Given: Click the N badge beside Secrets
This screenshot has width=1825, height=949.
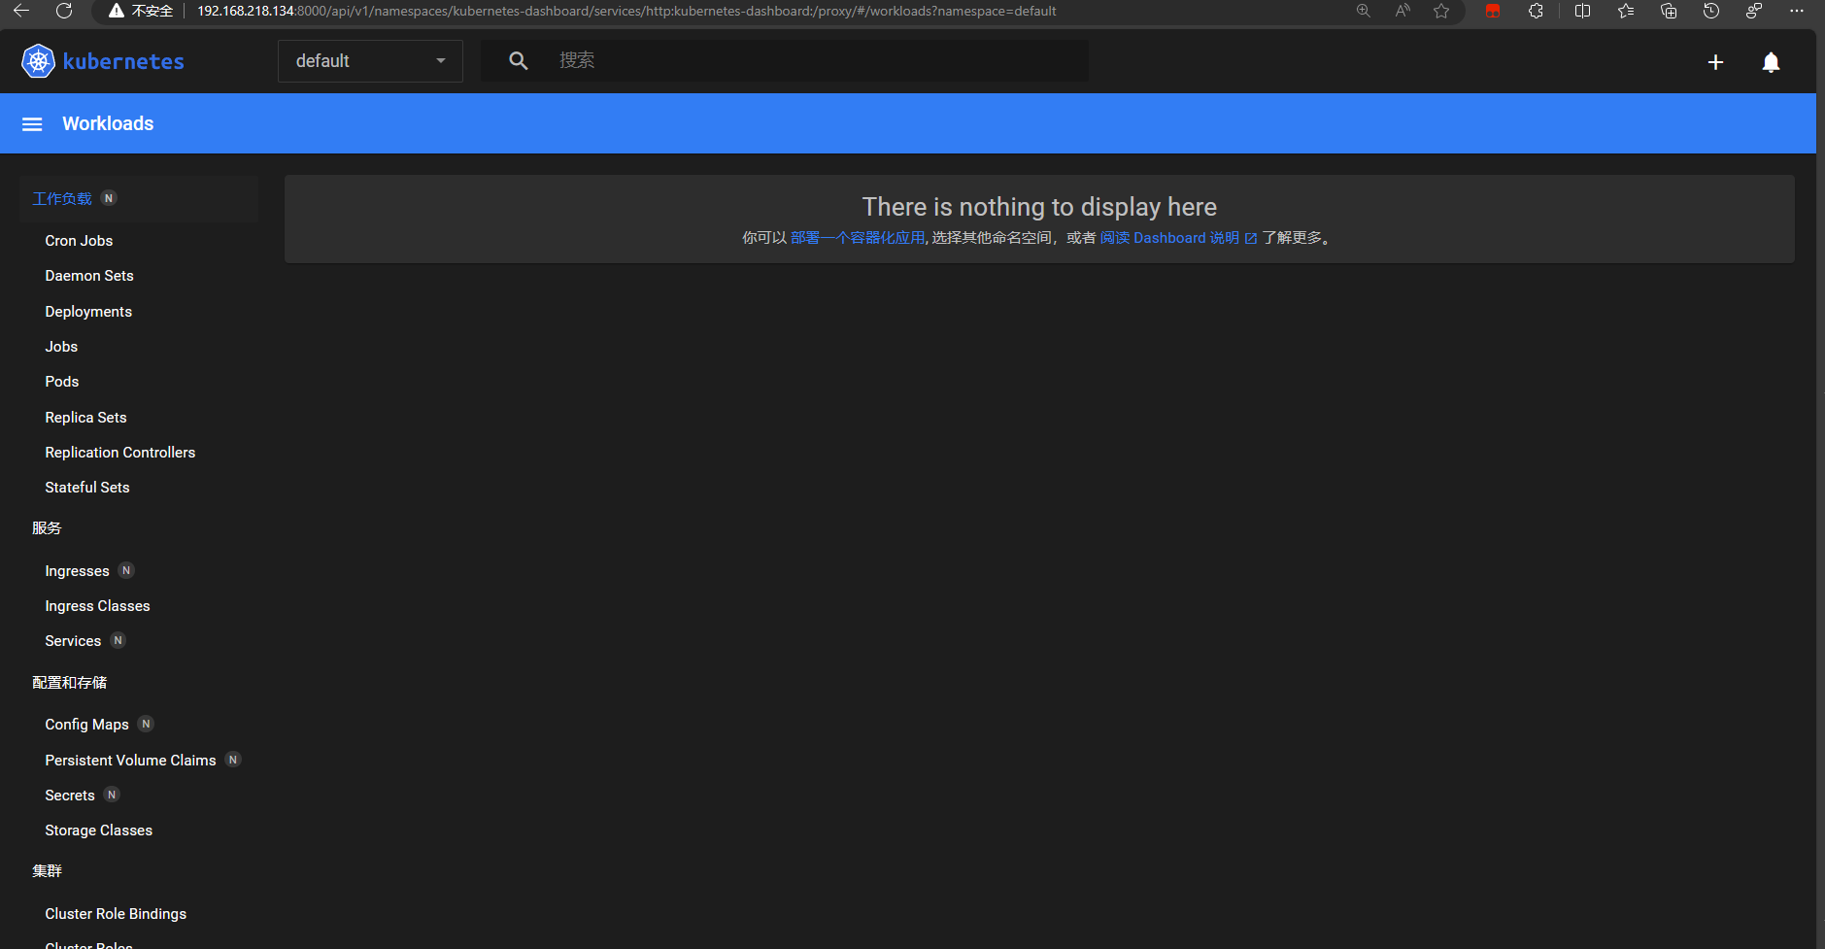Looking at the screenshot, I should coord(112,795).
